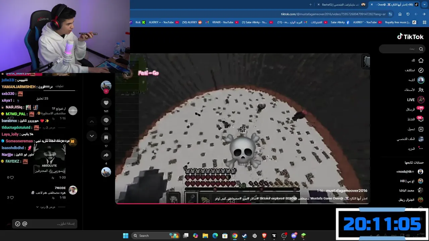Open Activity inbox with 36 badge
Screen dimensions: 429x241
coord(421,119)
